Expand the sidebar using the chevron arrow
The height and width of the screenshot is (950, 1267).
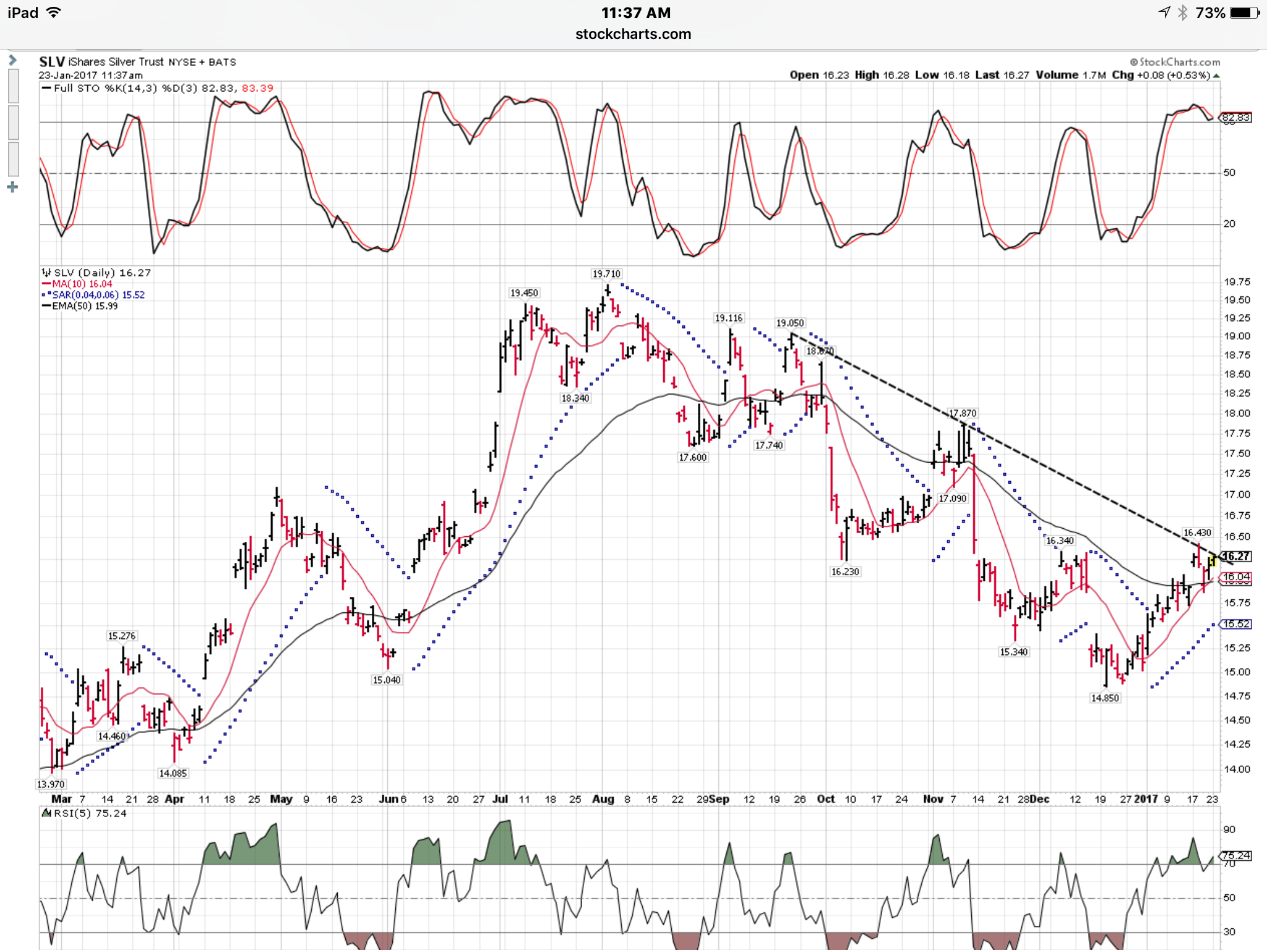(12, 60)
